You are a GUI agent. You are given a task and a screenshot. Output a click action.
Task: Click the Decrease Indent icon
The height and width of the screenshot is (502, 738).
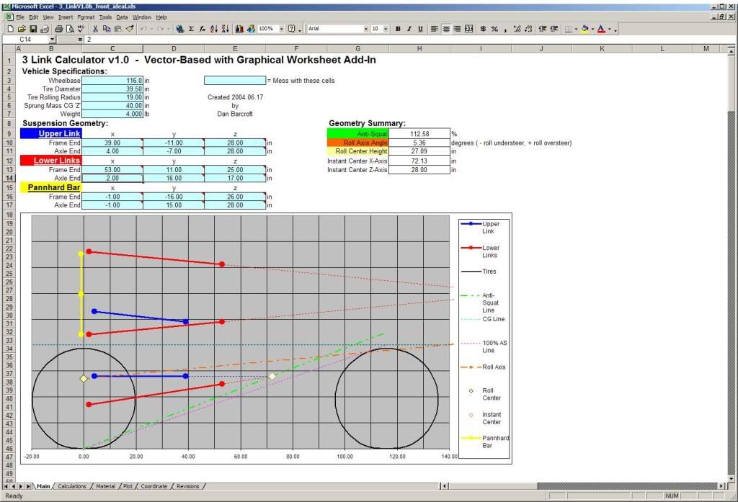(542, 29)
